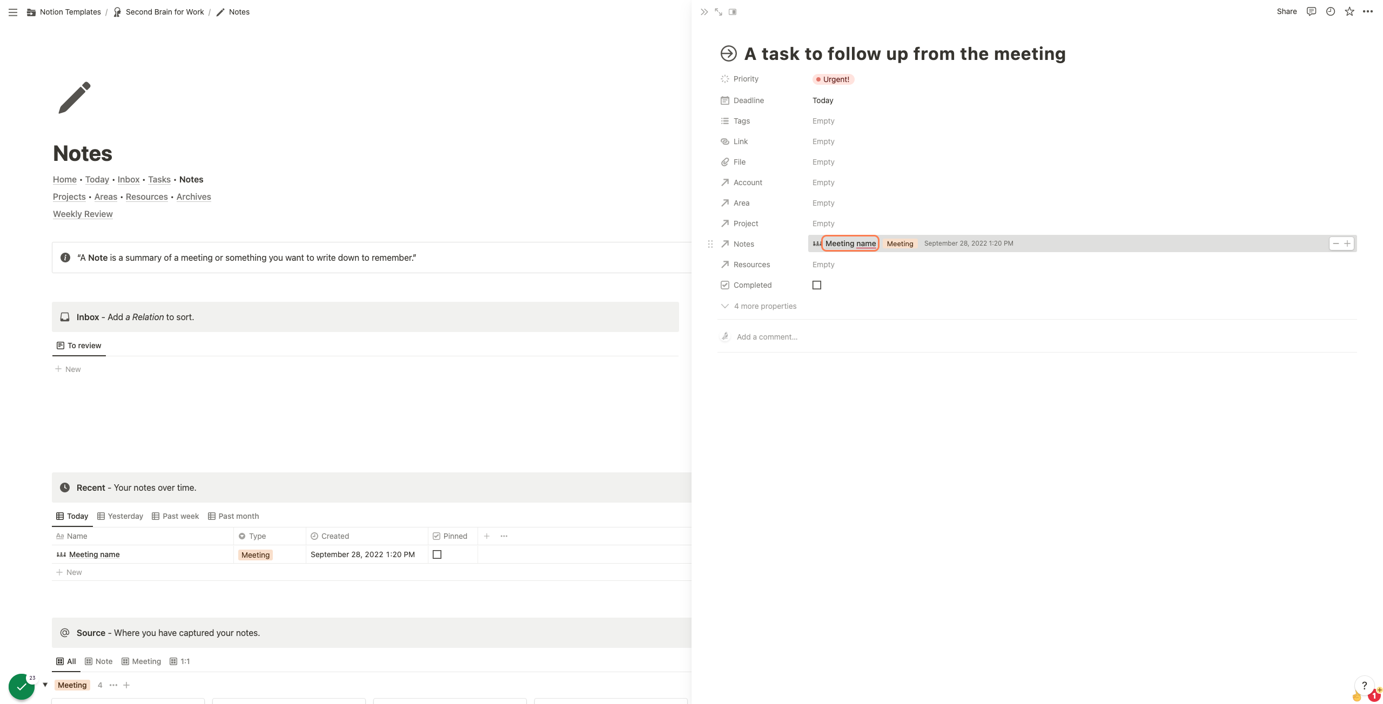Switch to the Past week tab
The width and height of the screenshot is (1383, 704).
click(176, 516)
